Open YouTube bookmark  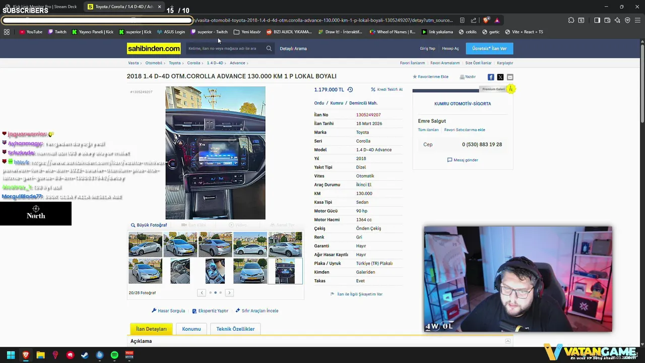(x=31, y=32)
